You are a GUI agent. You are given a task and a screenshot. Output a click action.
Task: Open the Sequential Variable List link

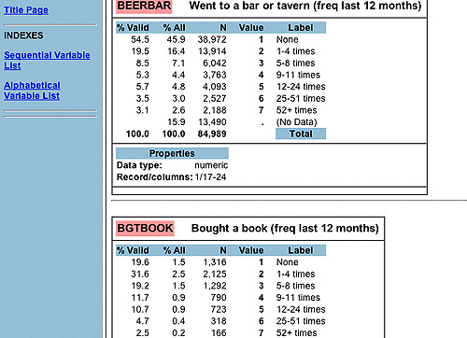pos(47,61)
